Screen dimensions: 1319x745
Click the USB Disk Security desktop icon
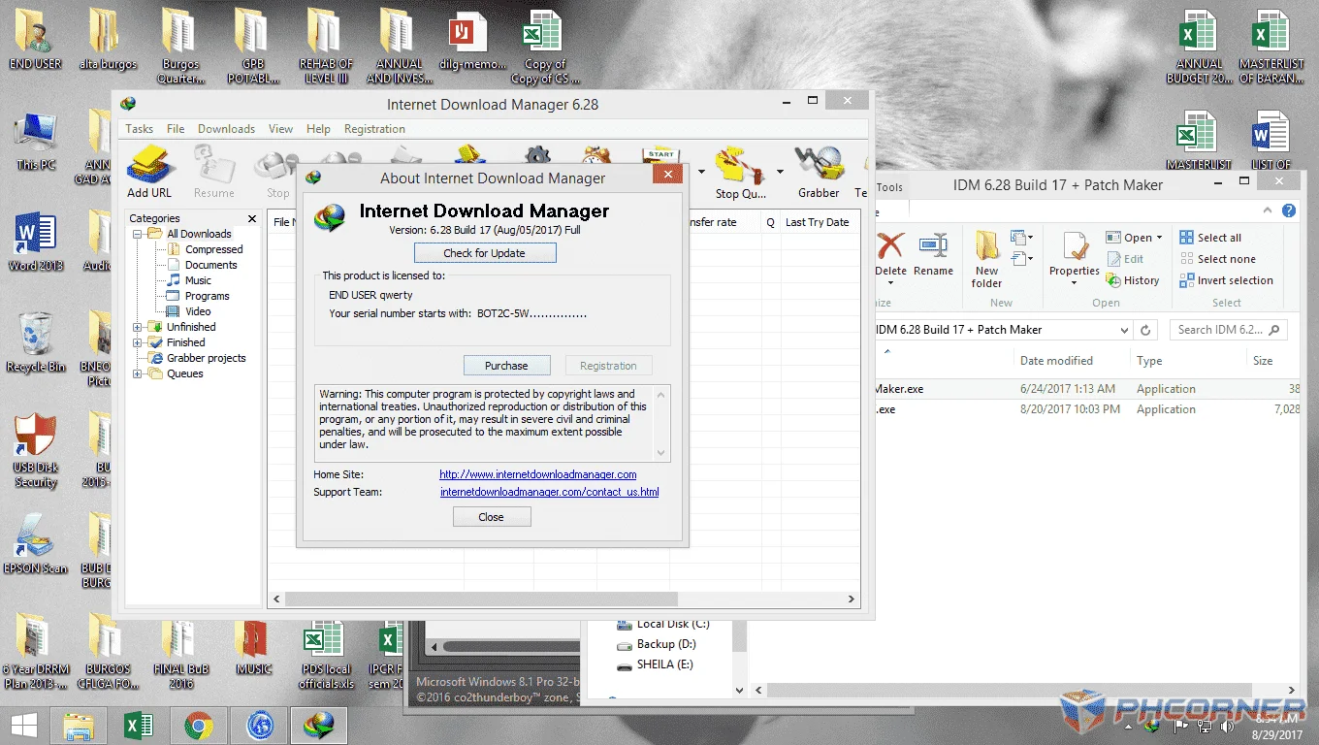coord(36,449)
